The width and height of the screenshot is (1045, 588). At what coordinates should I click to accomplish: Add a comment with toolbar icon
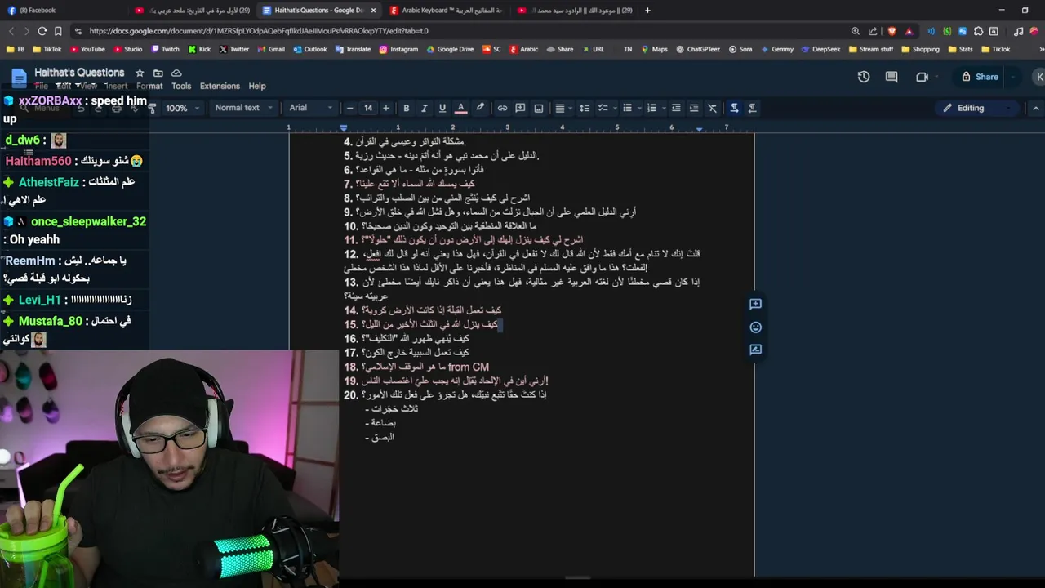(x=520, y=108)
